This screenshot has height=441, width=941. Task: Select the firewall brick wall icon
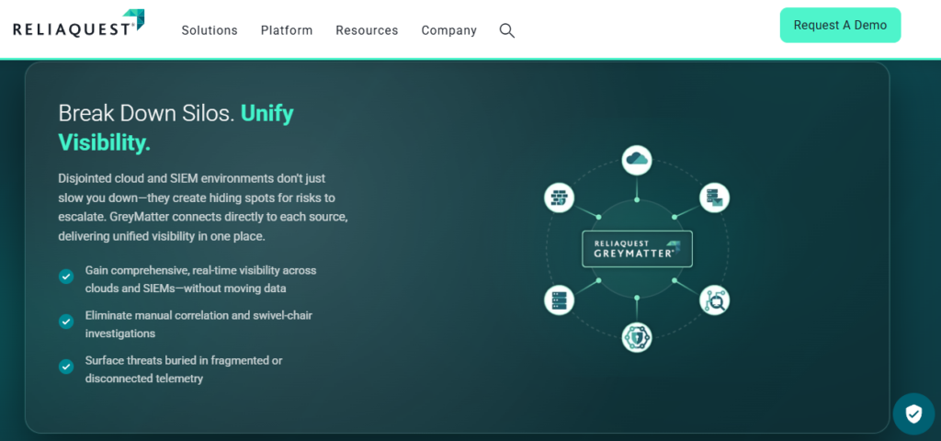(560, 198)
